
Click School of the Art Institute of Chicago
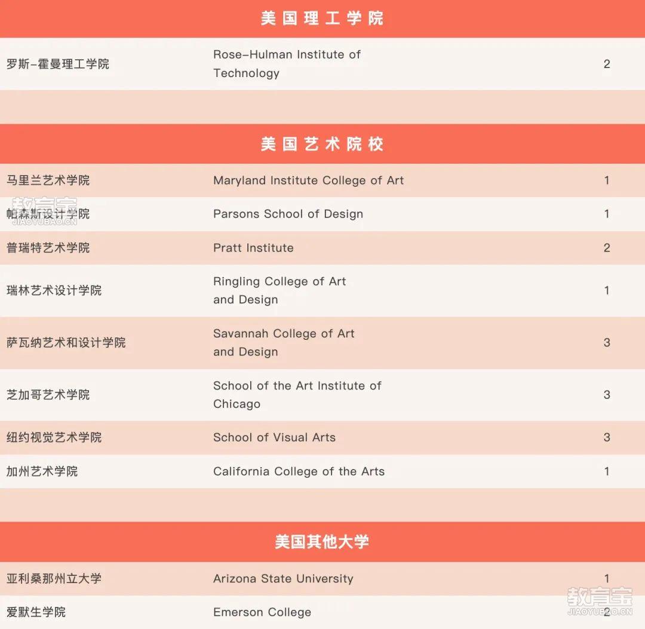[297, 395]
